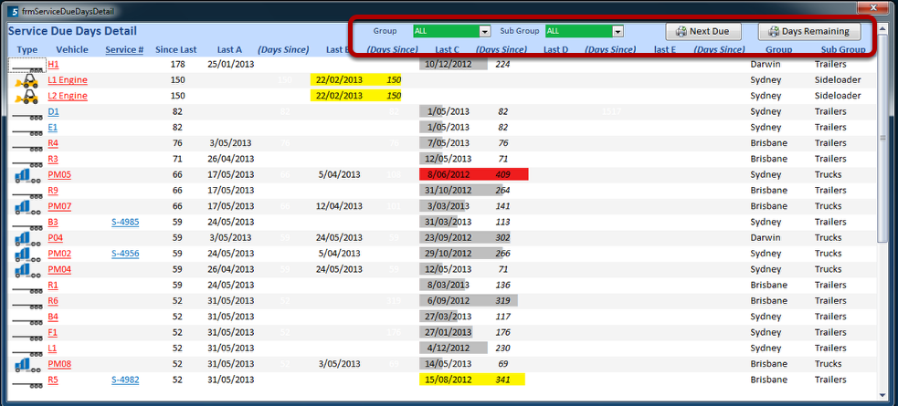
Task: Open service S-4982 link
Action: (x=125, y=380)
